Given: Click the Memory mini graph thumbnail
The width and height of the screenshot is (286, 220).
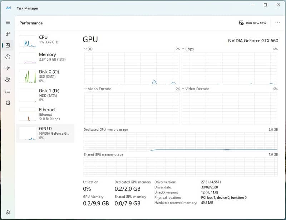Looking at the screenshot, I should [x=28, y=58].
